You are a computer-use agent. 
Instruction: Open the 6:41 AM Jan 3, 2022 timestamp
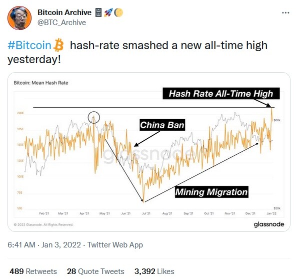44,245
